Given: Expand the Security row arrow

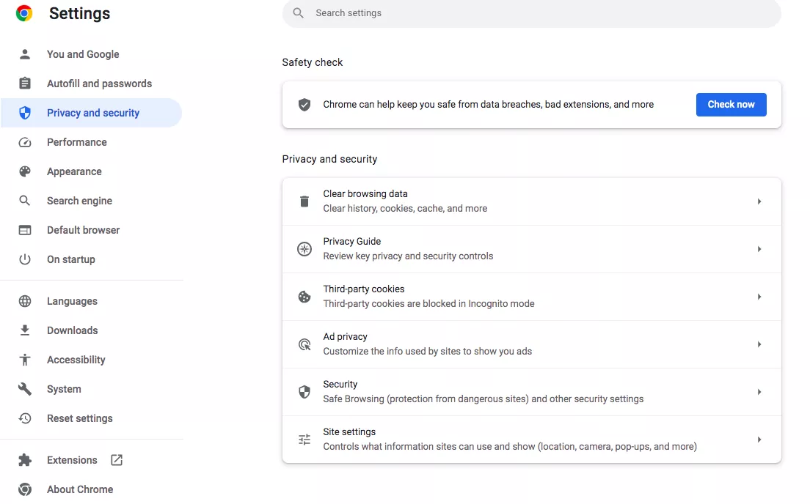Looking at the screenshot, I should (759, 392).
